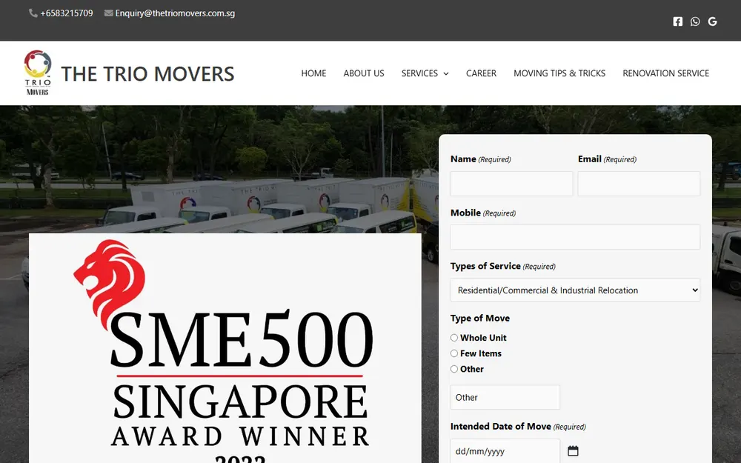Focus the Email input field
This screenshot has width=741, height=463.
639,184
